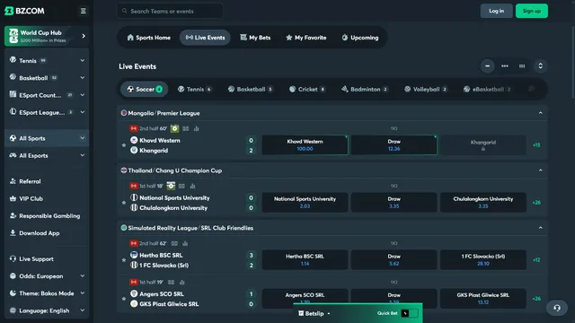Bet on Khovd Western at 100.00

pos(305,145)
